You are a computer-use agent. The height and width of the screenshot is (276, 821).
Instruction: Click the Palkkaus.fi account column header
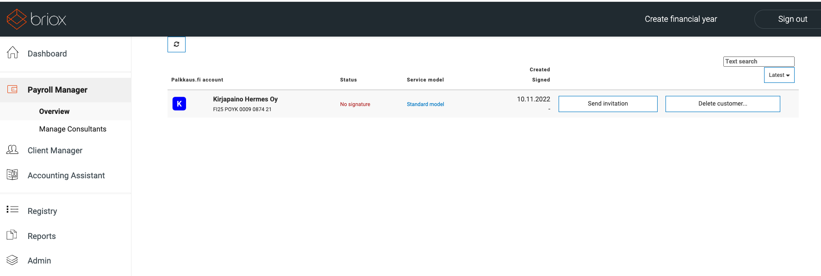click(197, 80)
